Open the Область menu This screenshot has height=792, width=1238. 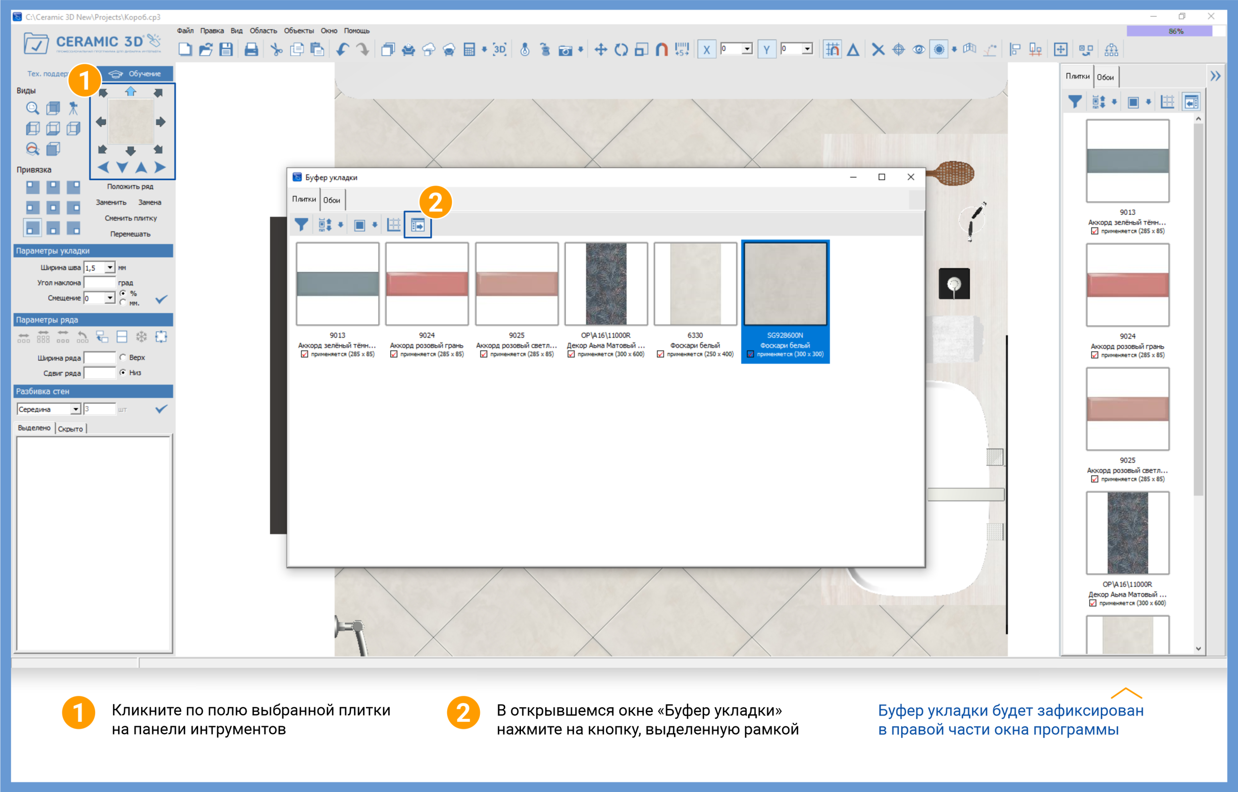pos(263,31)
